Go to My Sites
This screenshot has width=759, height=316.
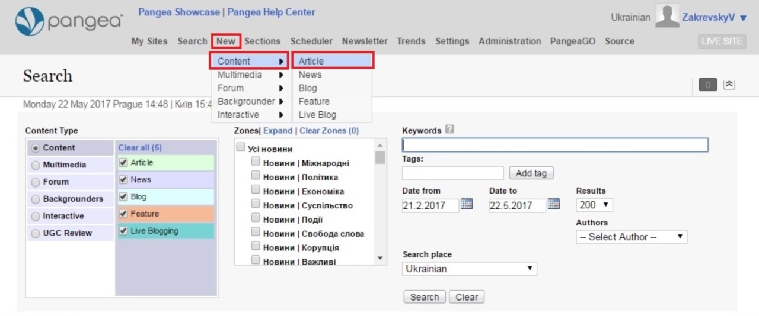[149, 41]
